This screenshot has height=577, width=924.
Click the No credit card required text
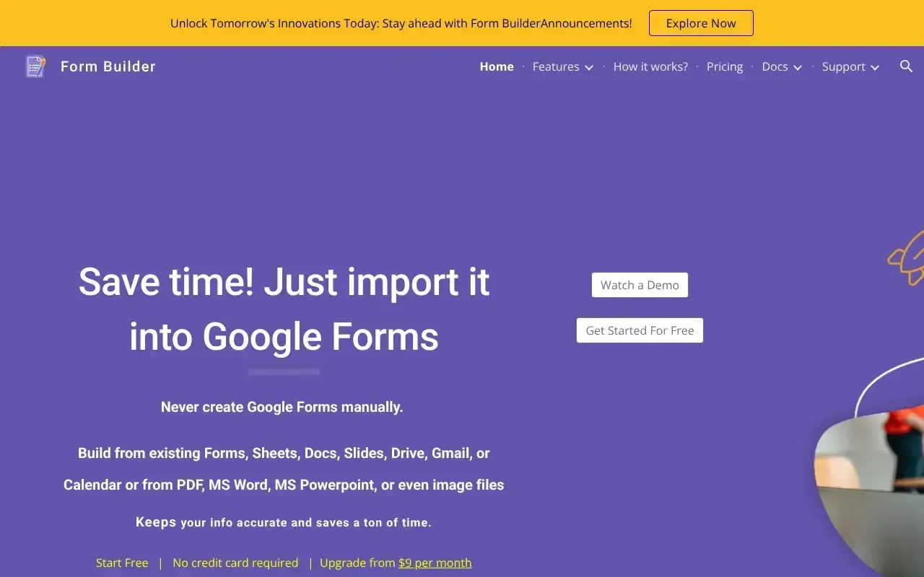click(x=235, y=563)
